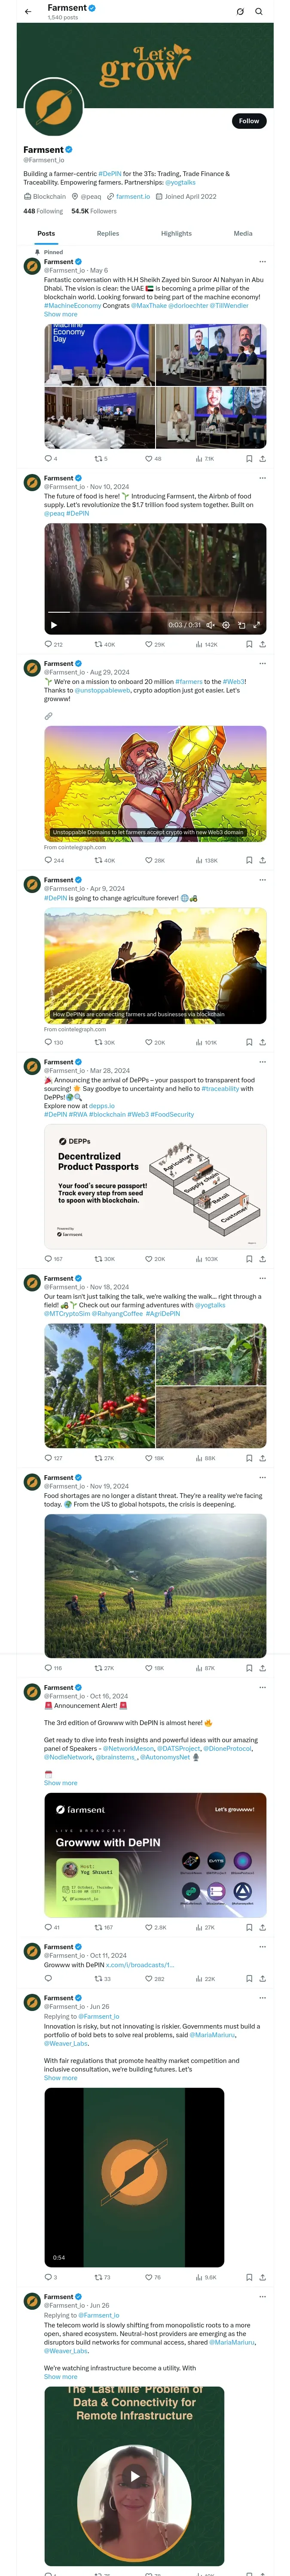Image resolution: width=290 pixels, height=2576 pixels.
Task: Open more options on the pinned post
Action: pyautogui.click(x=262, y=262)
